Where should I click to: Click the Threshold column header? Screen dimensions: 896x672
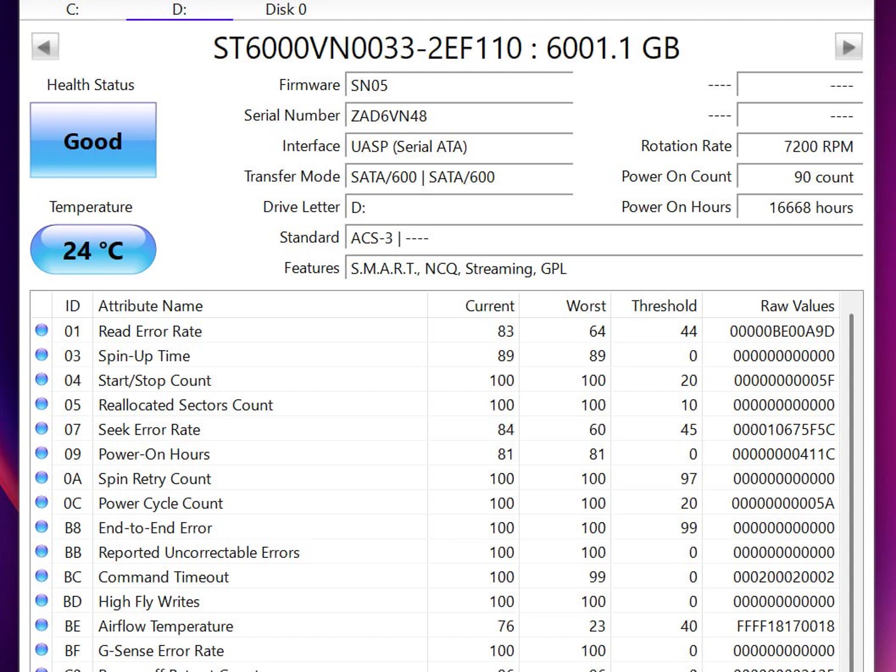[657, 305]
